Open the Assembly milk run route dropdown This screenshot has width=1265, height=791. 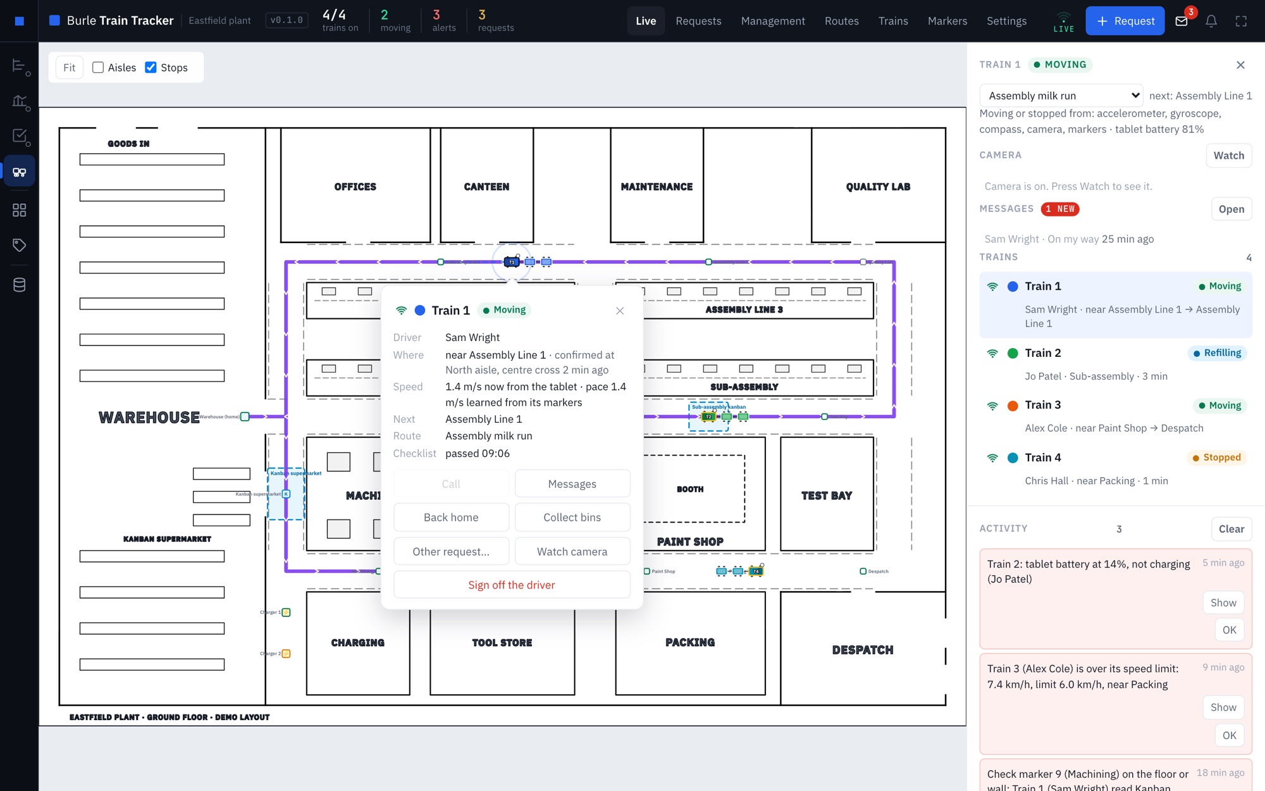pyautogui.click(x=1061, y=96)
